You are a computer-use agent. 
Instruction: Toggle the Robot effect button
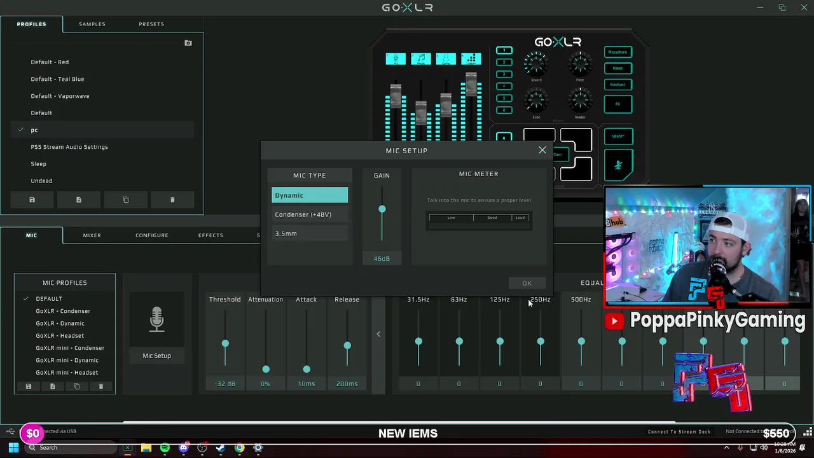[618, 68]
